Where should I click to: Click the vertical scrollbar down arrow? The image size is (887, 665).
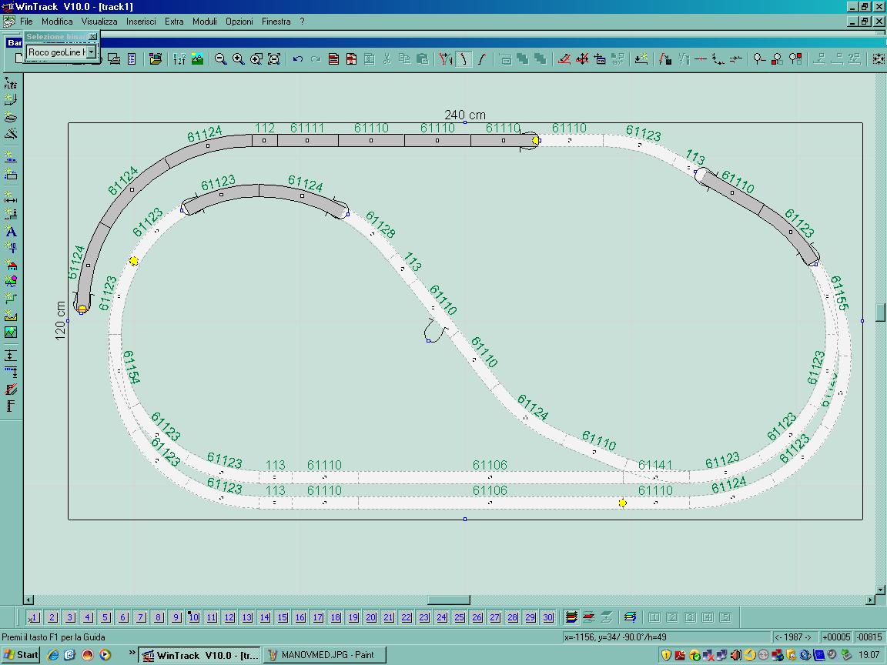[880, 590]
